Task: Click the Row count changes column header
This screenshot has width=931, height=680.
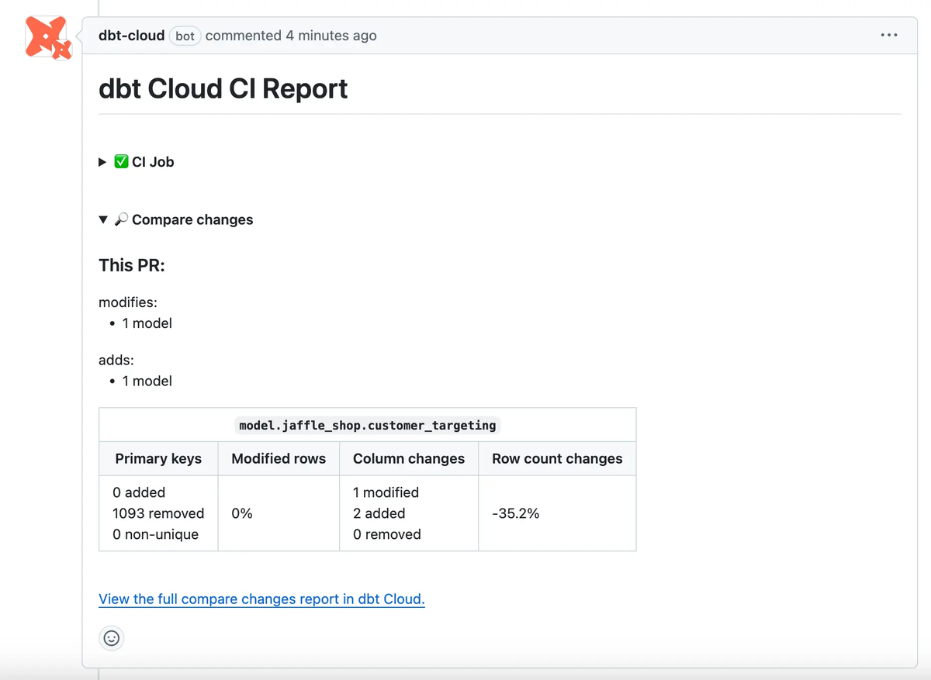Action: click(x=557, y=458)
